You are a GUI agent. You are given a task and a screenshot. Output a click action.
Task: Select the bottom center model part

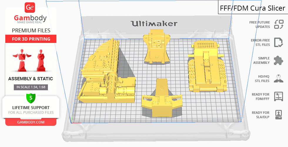(x=161, y=98)
